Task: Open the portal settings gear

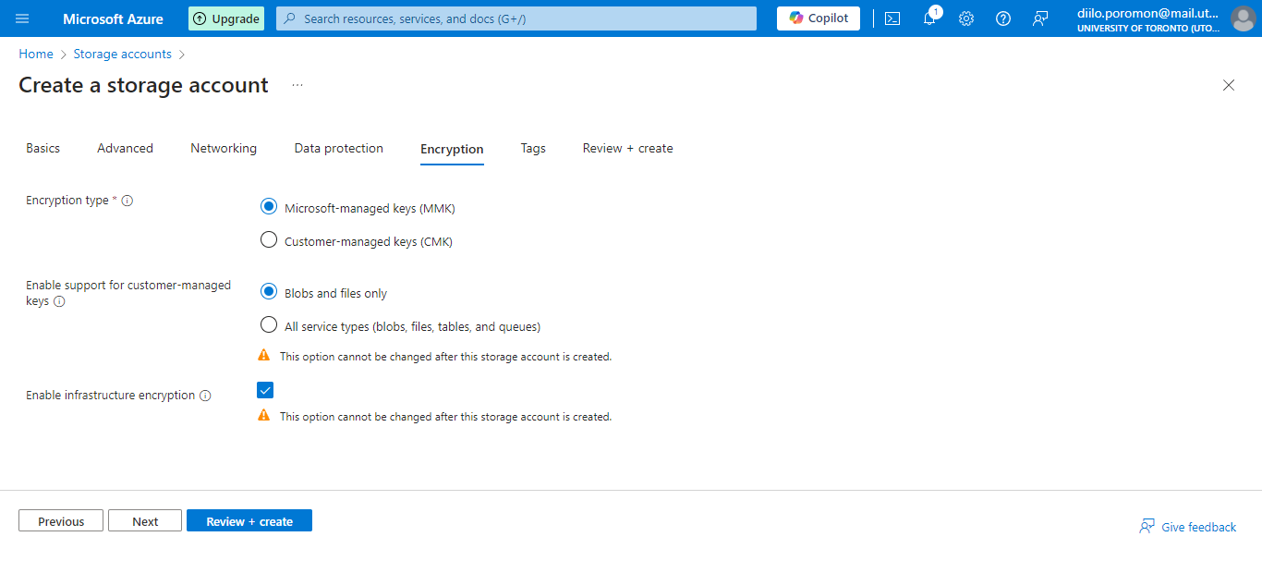Action: click(x=965, y=18)
